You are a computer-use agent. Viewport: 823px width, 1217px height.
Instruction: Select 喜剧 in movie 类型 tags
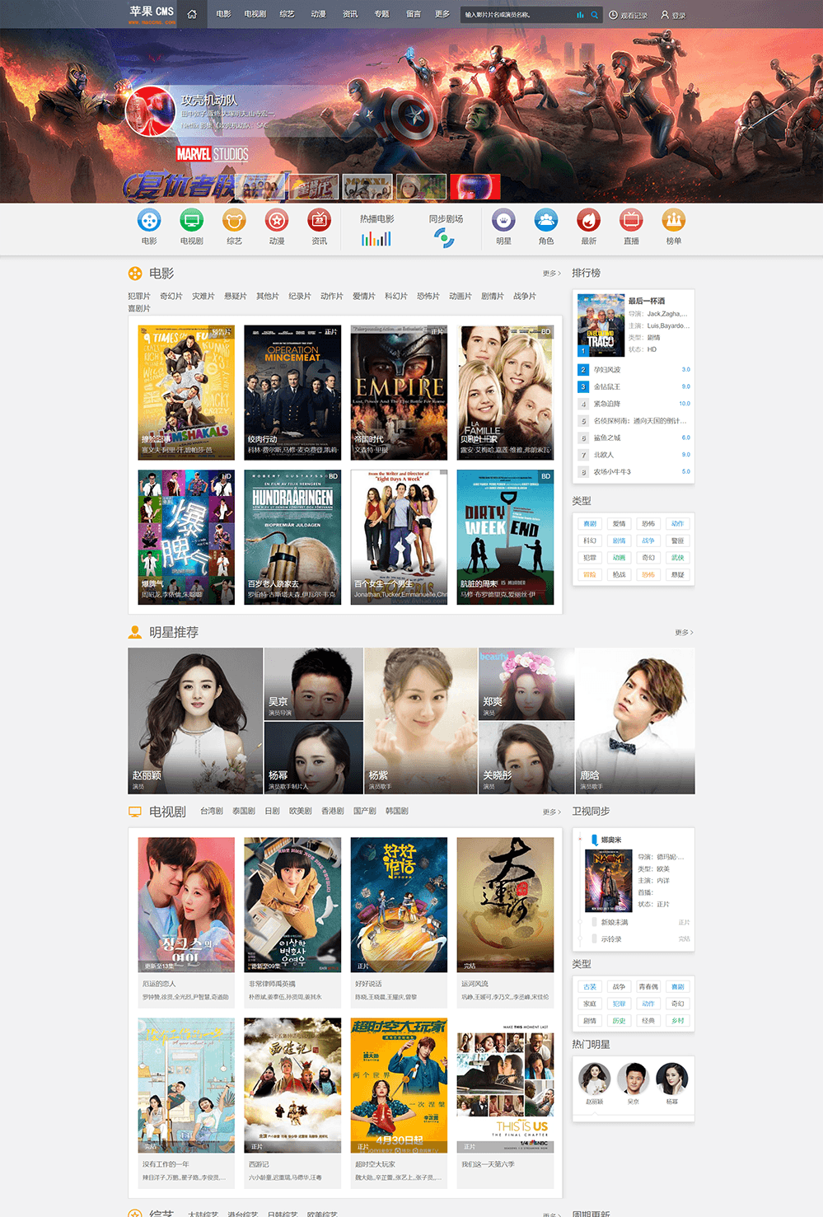[590, 524]
